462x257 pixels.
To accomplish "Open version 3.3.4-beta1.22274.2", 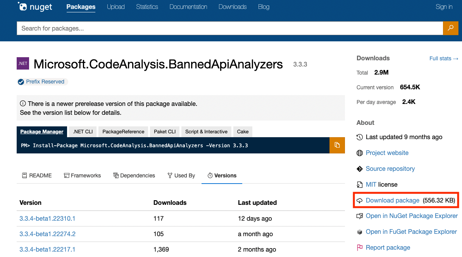I will coord(47,234).
